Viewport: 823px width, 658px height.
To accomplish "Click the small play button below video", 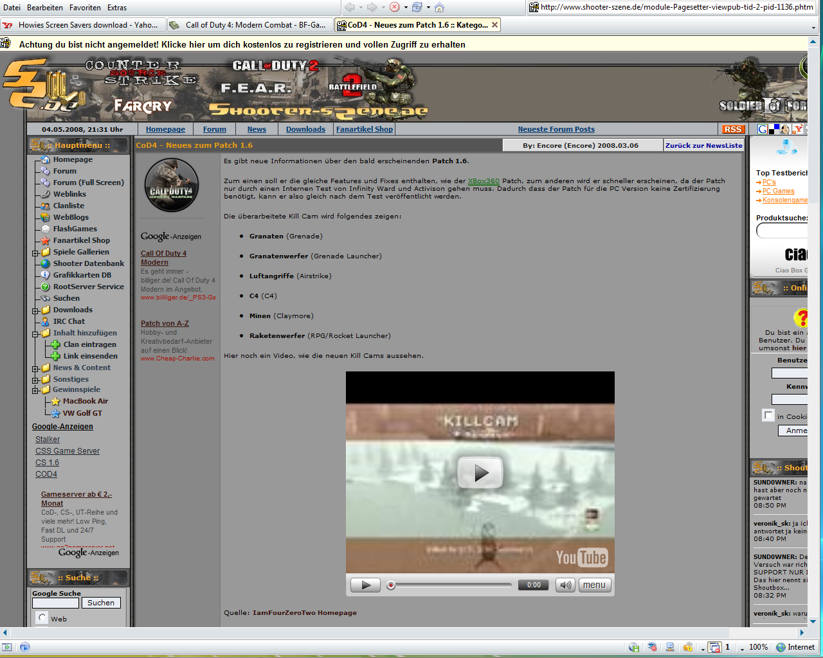I will point(365,585).
